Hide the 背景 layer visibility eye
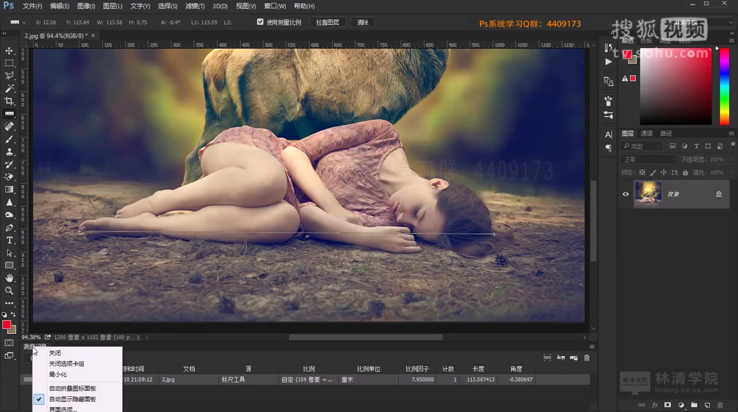 (x=626, y=194)
